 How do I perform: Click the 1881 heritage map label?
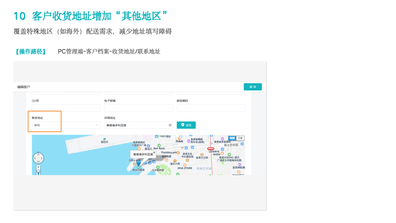pyautogui.click(x=165, y=136)
